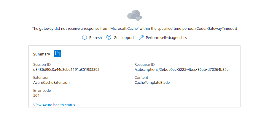Click the Error code field label
This screenshot has height=121, width=258.
tap(42, 91)
